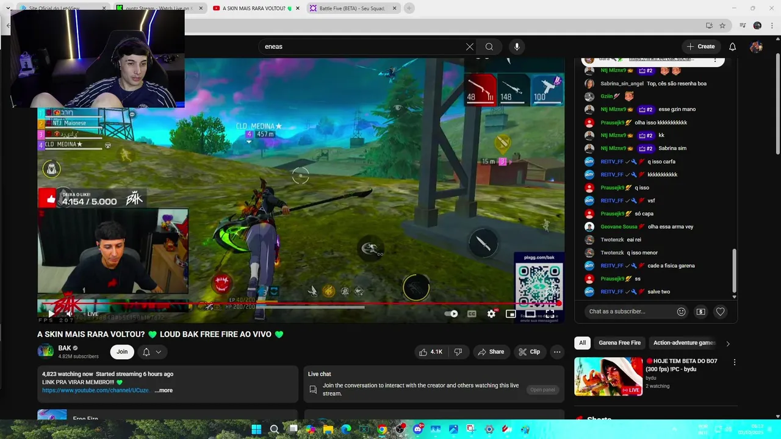781x439 pixels.
Task: Show more chips with right arrow
Action: (x=728, y=343)
